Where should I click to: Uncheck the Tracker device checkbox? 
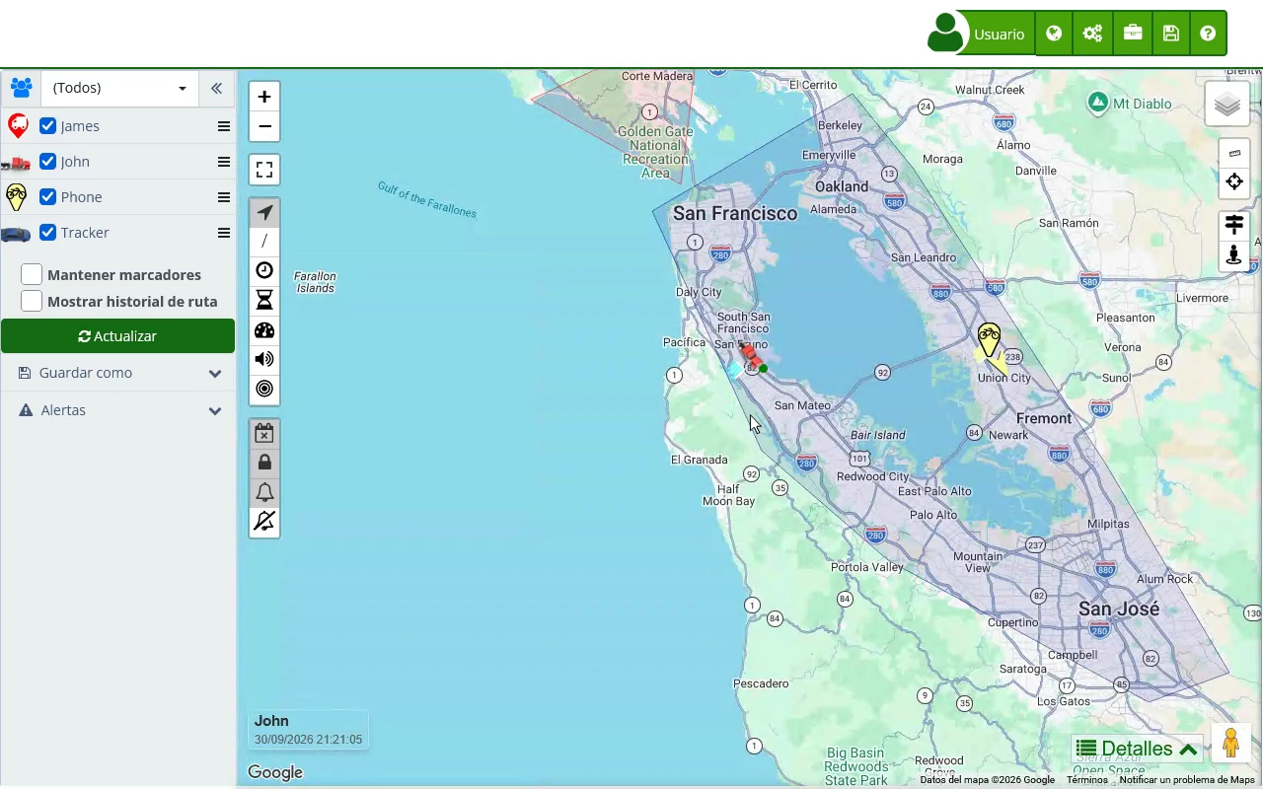[x=47, y=233]
